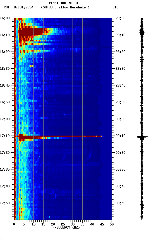154x242 pixels.
Task: Click the 17:00 PDT time label
Action: pyautogui.click(x=5, y=119)
